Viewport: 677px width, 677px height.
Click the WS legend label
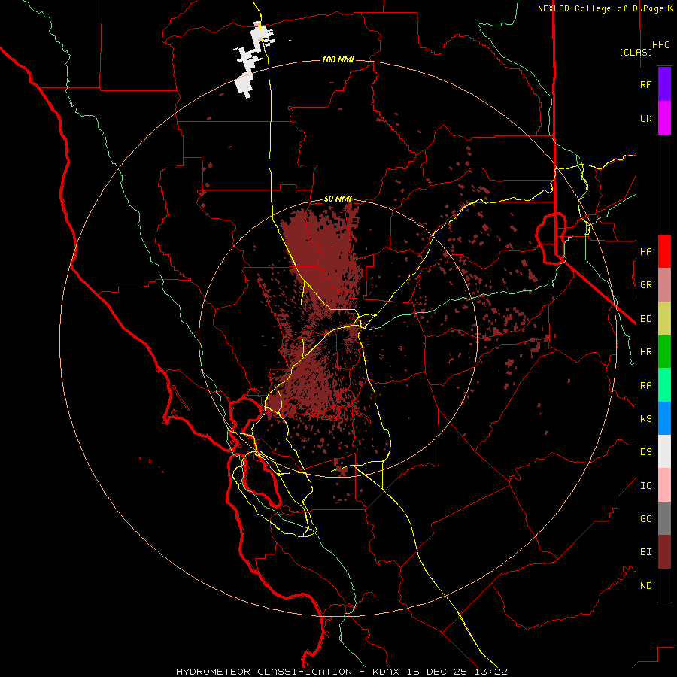tap(645, 419)
